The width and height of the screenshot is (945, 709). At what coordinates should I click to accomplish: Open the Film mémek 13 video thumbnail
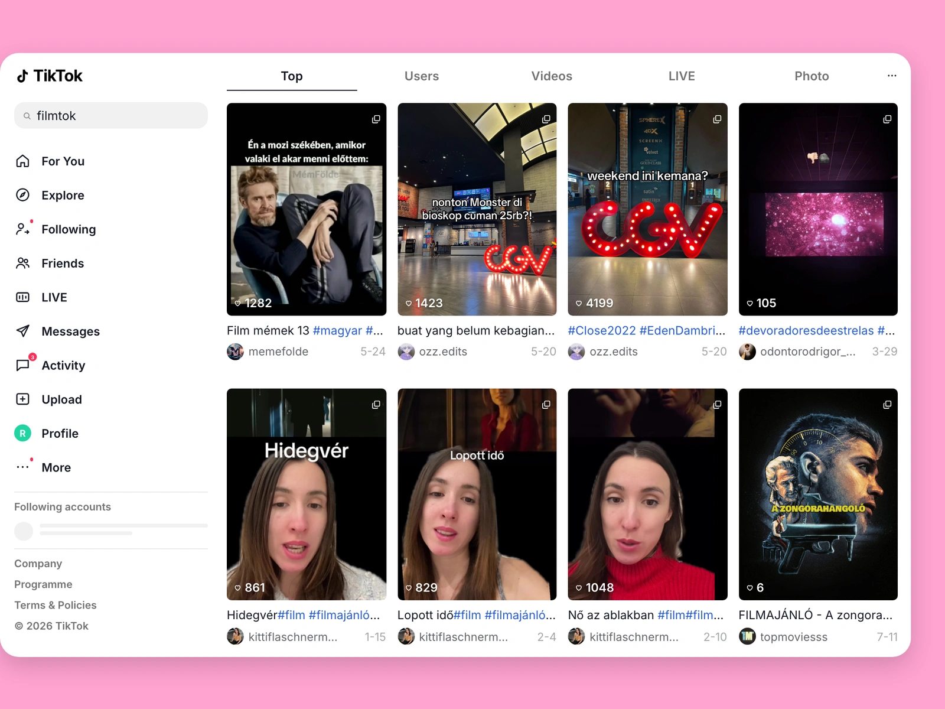[307, 209]
